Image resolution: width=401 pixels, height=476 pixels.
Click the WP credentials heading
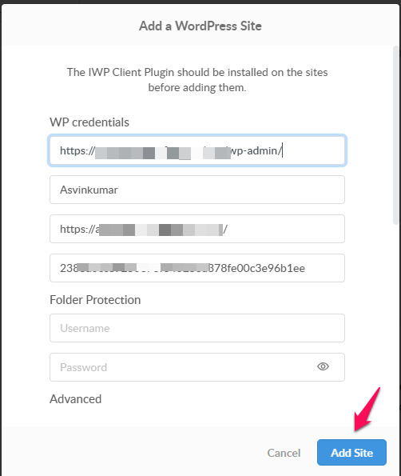(x=89, y=122)
